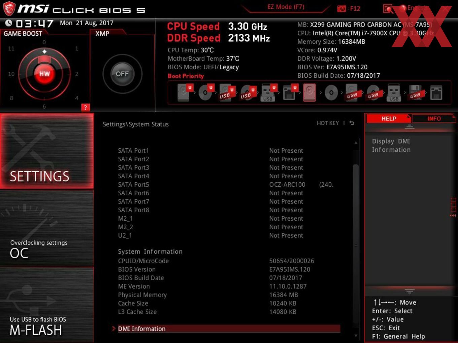
Task: Switch to the HELP tab
Action: pyautogui.click(x=389, y=118)
